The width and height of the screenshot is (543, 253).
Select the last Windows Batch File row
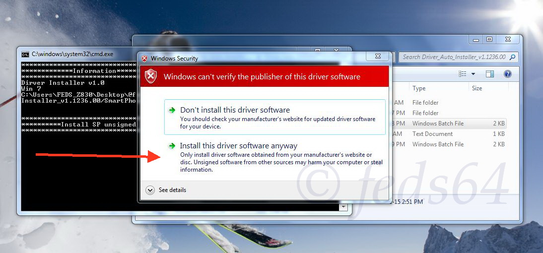point(449,144)
